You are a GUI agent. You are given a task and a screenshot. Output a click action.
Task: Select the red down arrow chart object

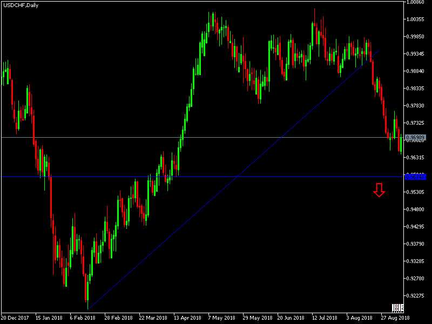(x=379, y=190)
